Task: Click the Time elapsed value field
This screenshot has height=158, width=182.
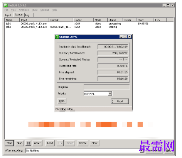Action: (113, 72)
